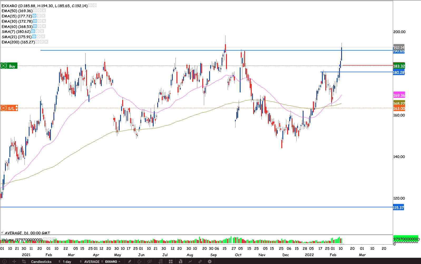This screenshot has width=421, height=264.
Task: Click the crosshair cursor tool
Action: pyautogui.click(x=14, y=261)
